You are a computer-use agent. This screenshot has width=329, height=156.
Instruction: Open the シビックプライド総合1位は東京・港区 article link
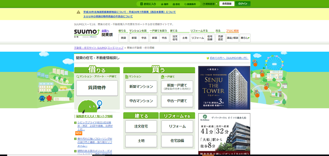click(95, 126)
